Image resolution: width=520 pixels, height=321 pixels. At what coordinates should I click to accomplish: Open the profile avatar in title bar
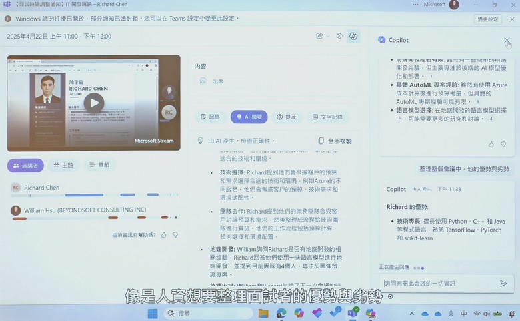click(x=454, y=4)
